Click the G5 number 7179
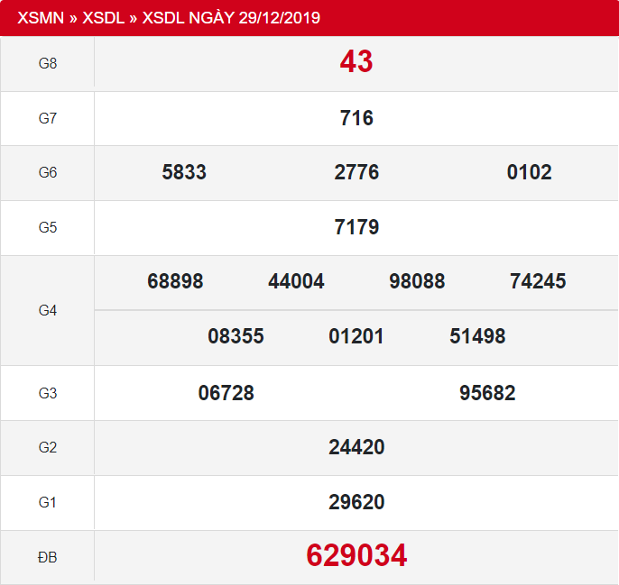The width and height of the screenshot is (619, 585). pyautogui.click(x=356, y=227)
